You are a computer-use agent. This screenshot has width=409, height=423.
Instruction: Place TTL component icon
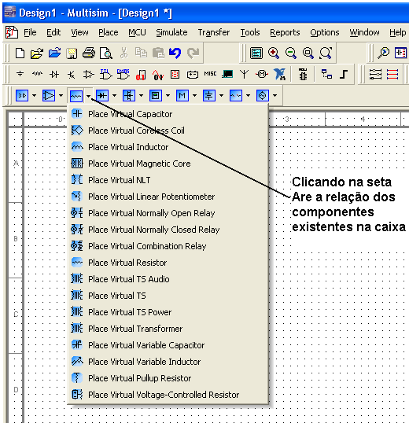(105, 74)
